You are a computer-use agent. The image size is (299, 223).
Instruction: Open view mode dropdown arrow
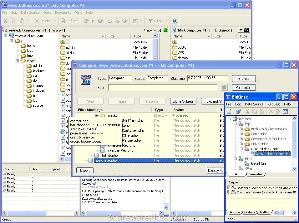[141, 21]
